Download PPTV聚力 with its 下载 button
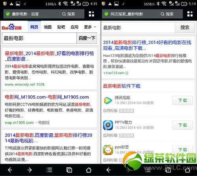 click(x=182, y=125)
